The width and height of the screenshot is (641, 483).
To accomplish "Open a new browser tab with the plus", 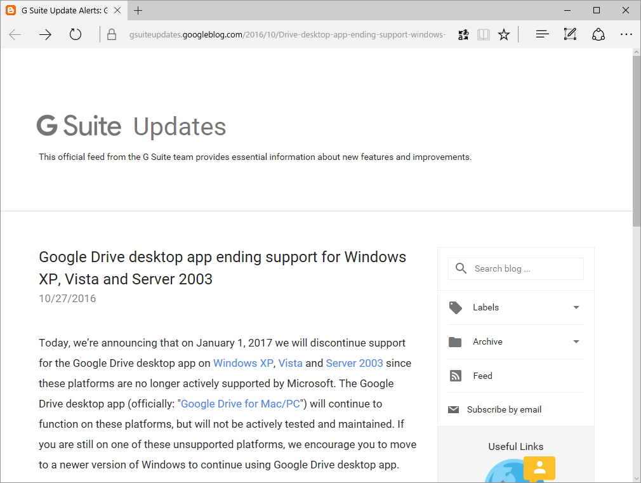I will pyautogui.click(x=138, y=10).
